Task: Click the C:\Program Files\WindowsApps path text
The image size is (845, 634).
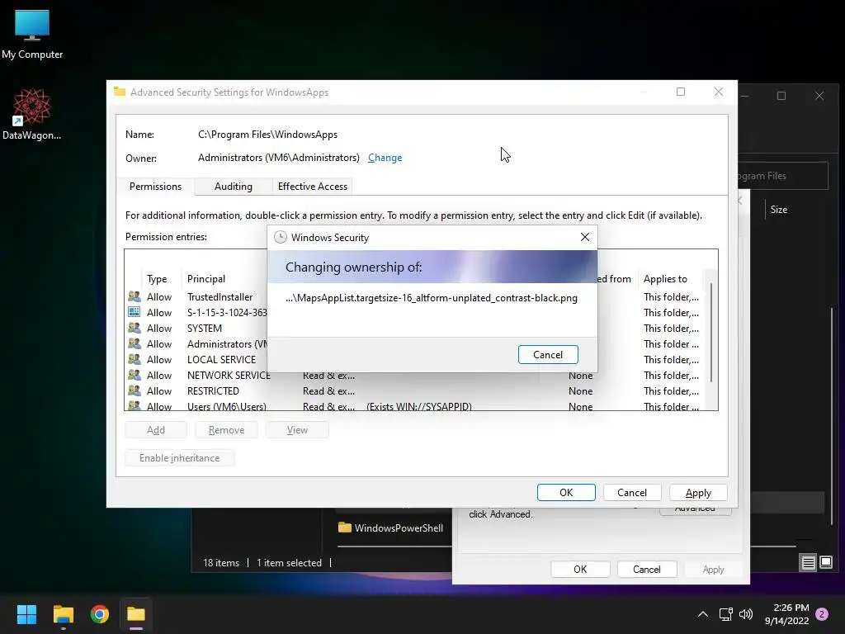Action: [267, 135]
